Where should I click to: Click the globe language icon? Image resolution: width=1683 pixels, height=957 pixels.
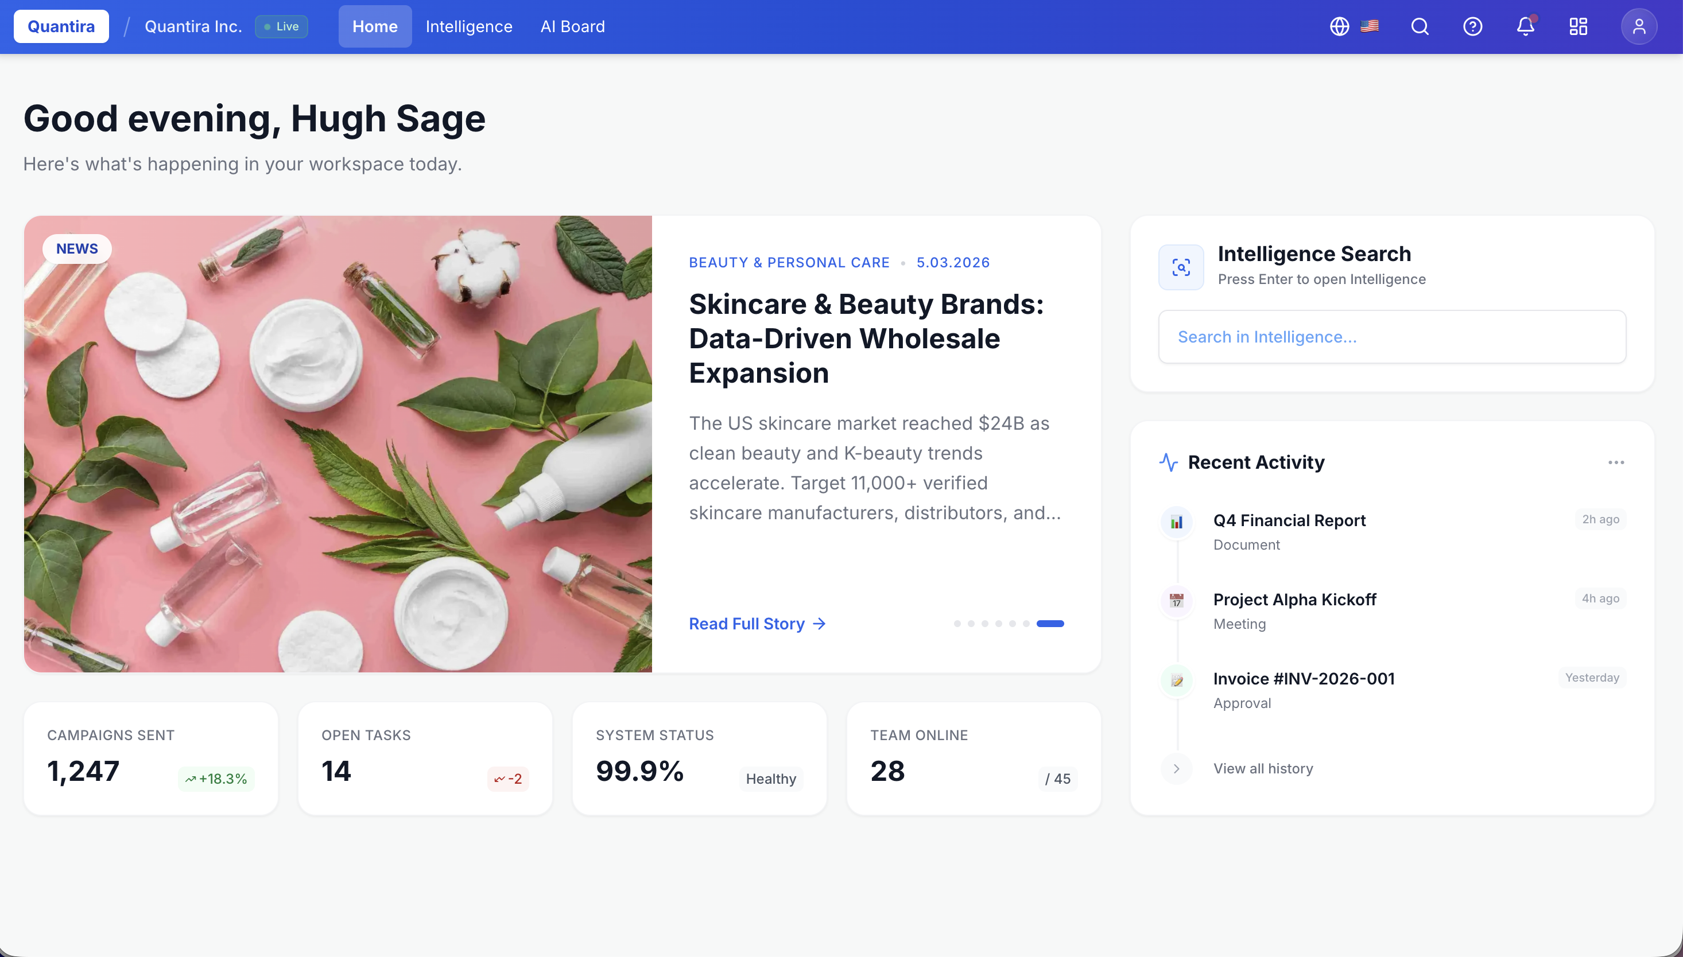tap(1339, 26)
